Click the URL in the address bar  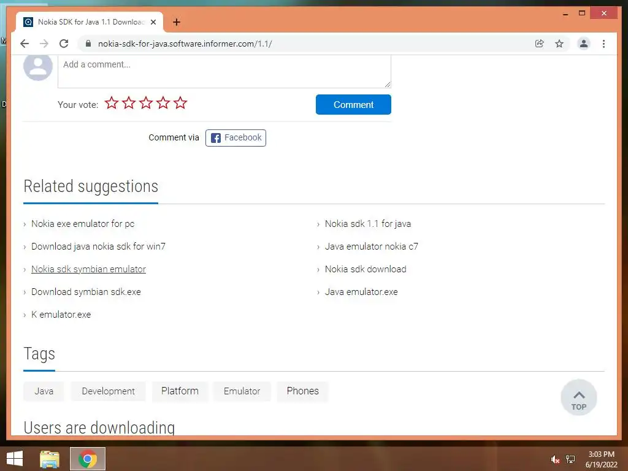tap(185, 44)
